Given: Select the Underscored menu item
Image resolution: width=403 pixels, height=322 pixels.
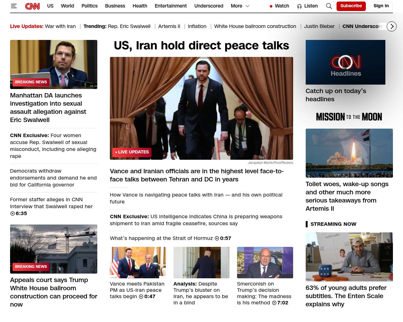Looking at the screenshot, I should point(208,6).
